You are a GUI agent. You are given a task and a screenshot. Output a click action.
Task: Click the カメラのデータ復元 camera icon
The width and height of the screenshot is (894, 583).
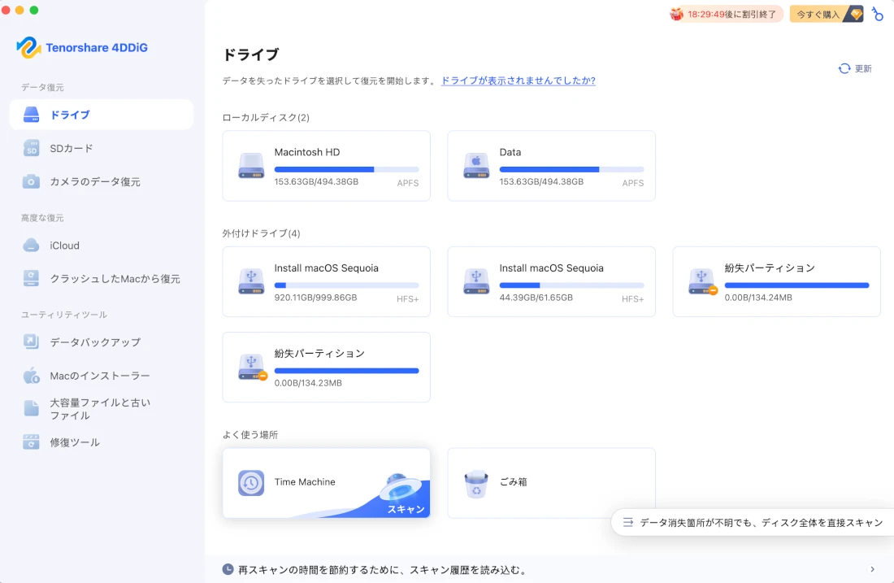pyautogui.click(x=31, y=182)
